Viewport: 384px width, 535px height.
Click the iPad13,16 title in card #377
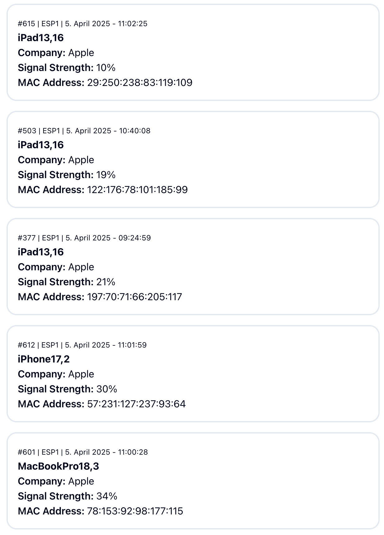pos(41,252)
